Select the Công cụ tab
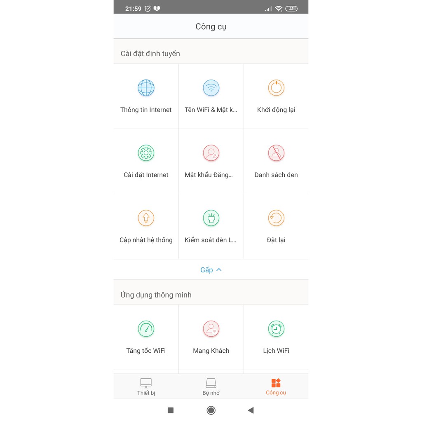Screen dimensions: 422x422 [x=276, y=387]
